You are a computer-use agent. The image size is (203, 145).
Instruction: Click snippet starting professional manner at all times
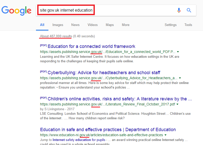pos(114,85)
